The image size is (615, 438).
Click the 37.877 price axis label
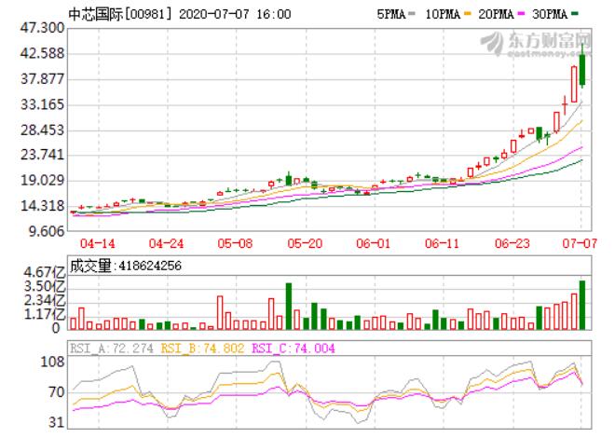[42, 79]
